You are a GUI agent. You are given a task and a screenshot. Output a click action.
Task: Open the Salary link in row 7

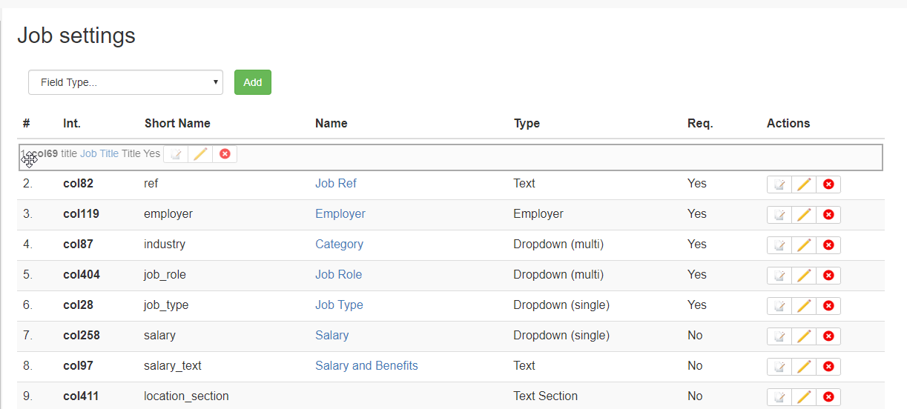332,335
